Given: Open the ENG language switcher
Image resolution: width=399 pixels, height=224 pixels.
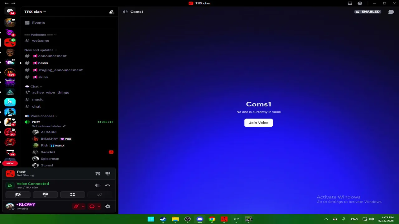Looking at the screenshot, I should coord(354,219).
